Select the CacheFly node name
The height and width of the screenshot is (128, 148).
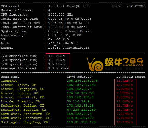tap(9, 81)
